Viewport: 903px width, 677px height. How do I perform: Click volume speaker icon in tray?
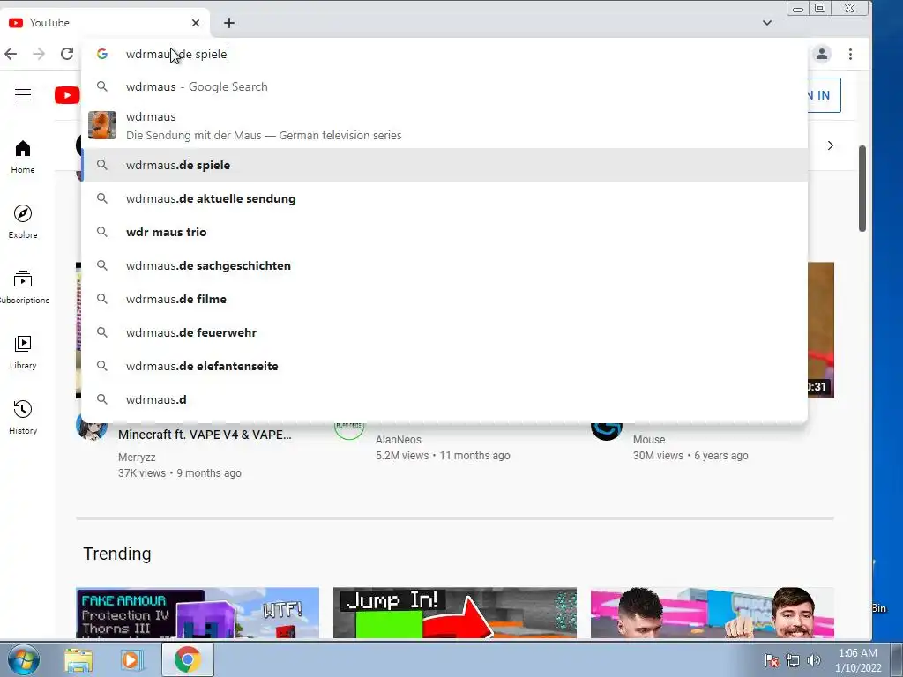pos(814,660)
